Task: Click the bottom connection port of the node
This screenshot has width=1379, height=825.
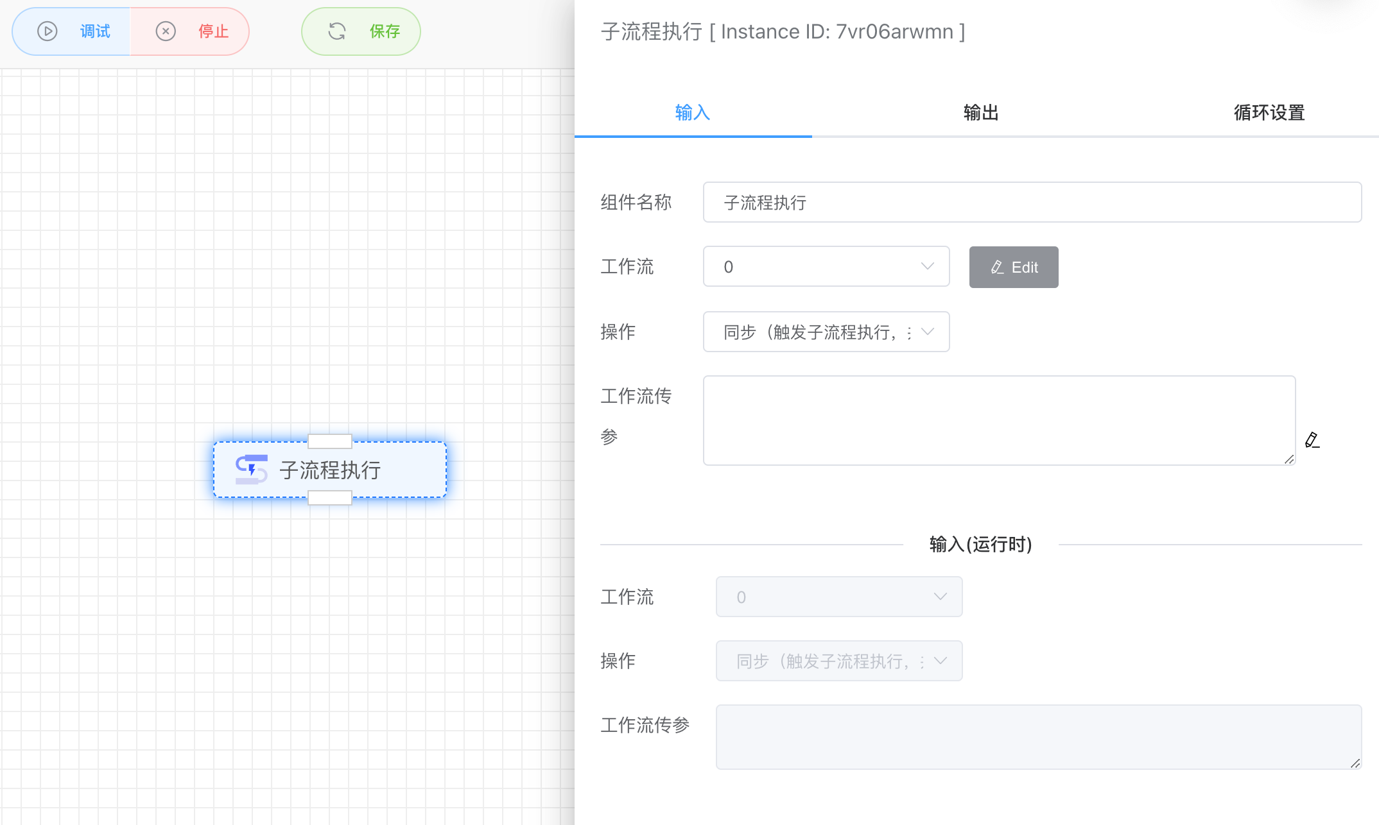Action: pyautogui.click(x=329, y=497)
